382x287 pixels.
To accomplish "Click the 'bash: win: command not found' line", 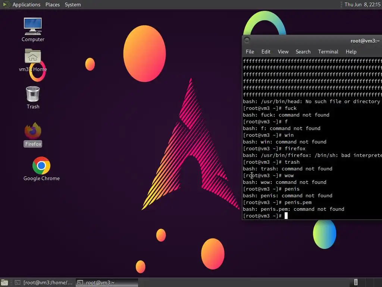I will coord(285,142).
